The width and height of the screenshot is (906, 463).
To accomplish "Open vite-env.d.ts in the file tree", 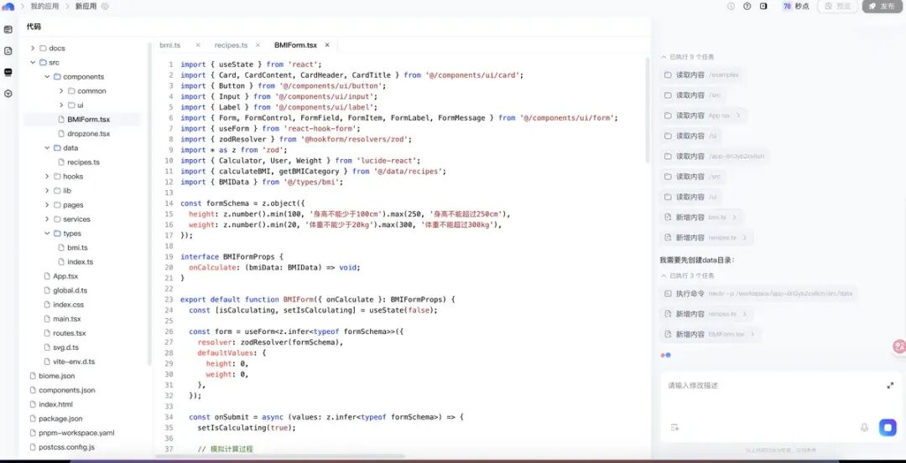I will pyautogui.click(x=69, y=362).
